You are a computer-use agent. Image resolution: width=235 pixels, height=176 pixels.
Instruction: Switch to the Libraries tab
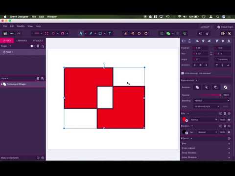(x=22, y=41)
